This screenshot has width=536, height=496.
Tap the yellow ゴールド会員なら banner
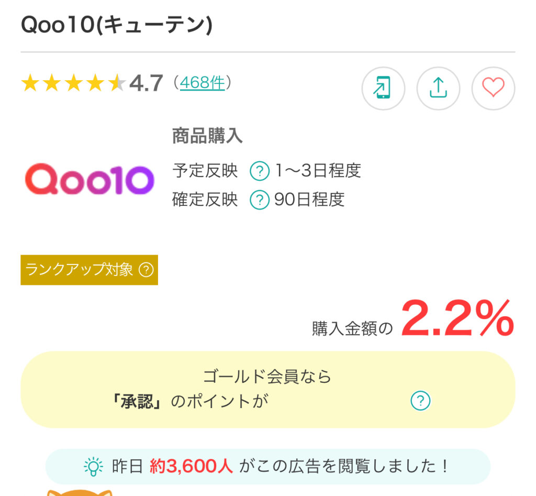(267, 389)
